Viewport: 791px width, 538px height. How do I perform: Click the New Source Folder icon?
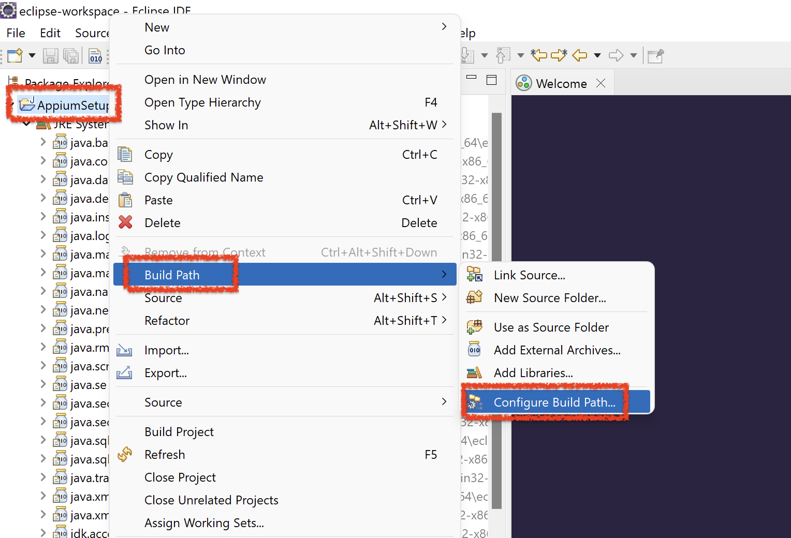point(475,297)
